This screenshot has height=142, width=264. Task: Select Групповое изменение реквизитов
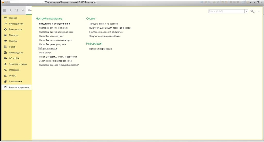coord(106,32)
